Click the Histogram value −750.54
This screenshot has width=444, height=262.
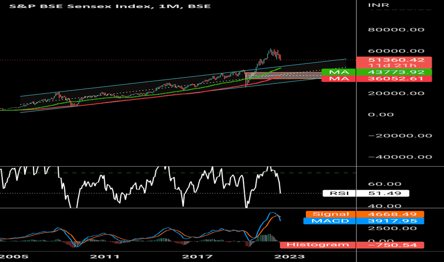[390, 245]
